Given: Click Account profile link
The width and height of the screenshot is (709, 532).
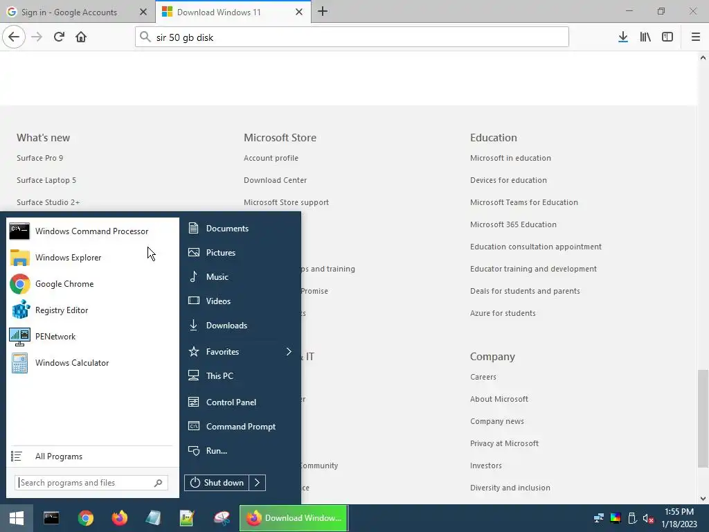Looking at the screenshot, I should pos(271,158).
